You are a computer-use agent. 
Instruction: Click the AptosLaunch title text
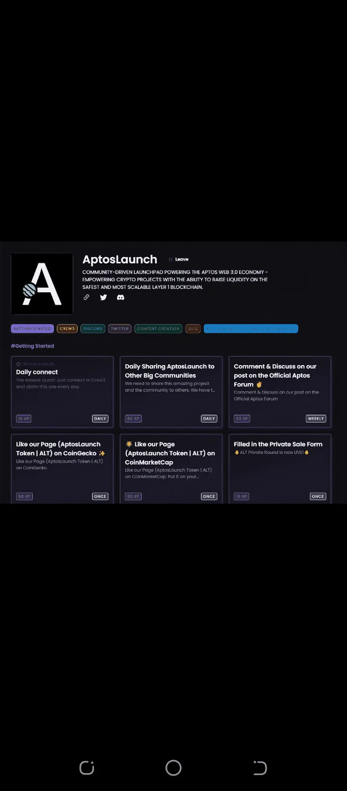(x=120, y=259)
